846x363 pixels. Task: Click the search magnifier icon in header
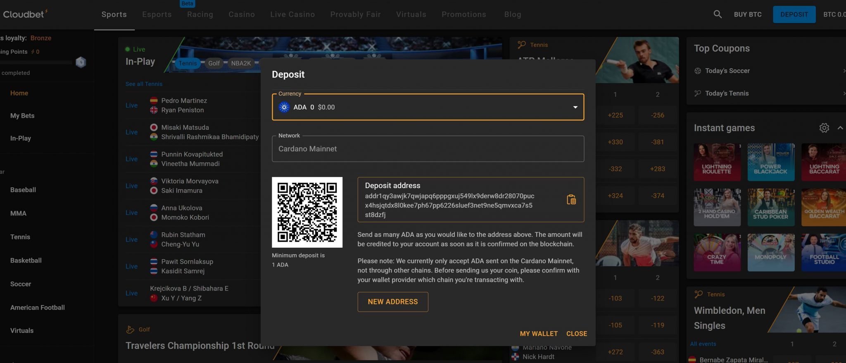click(x=718, y=14)
